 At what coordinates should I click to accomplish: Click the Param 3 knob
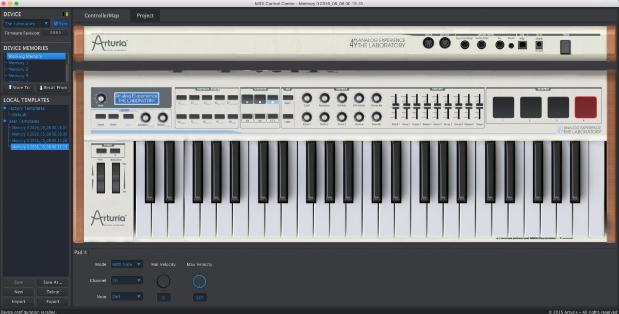click(341, 117)
